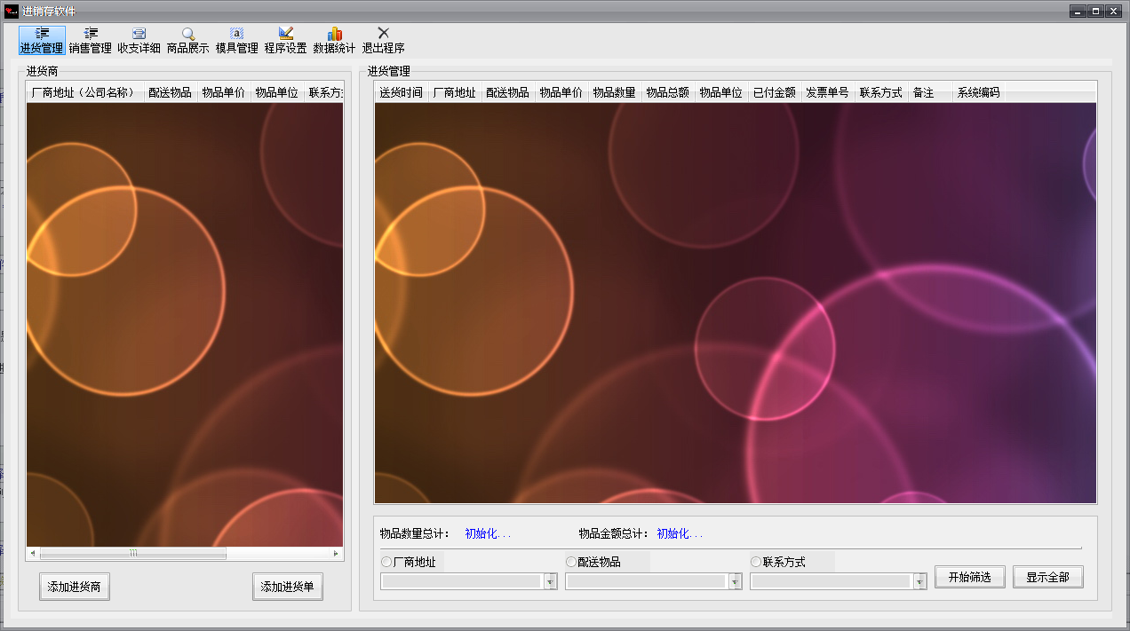Click the 进销存软件 title bar app icon
The image size is (1130, 631).
point(12,11)
